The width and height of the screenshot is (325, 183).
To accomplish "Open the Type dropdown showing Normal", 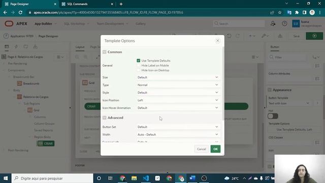I will point(178,85).
